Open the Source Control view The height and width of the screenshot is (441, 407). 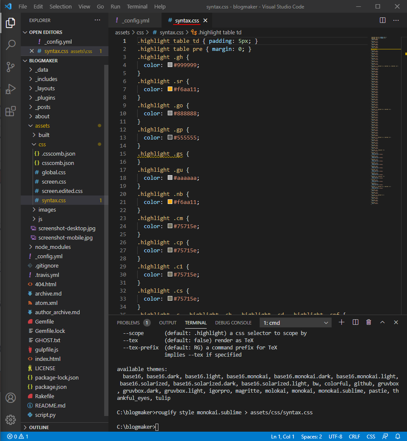point(11,67)
